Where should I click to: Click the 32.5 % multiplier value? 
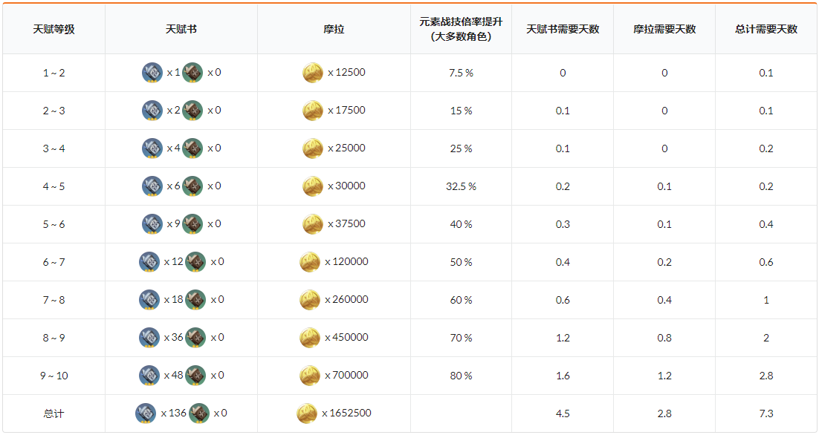coord(461,186)
